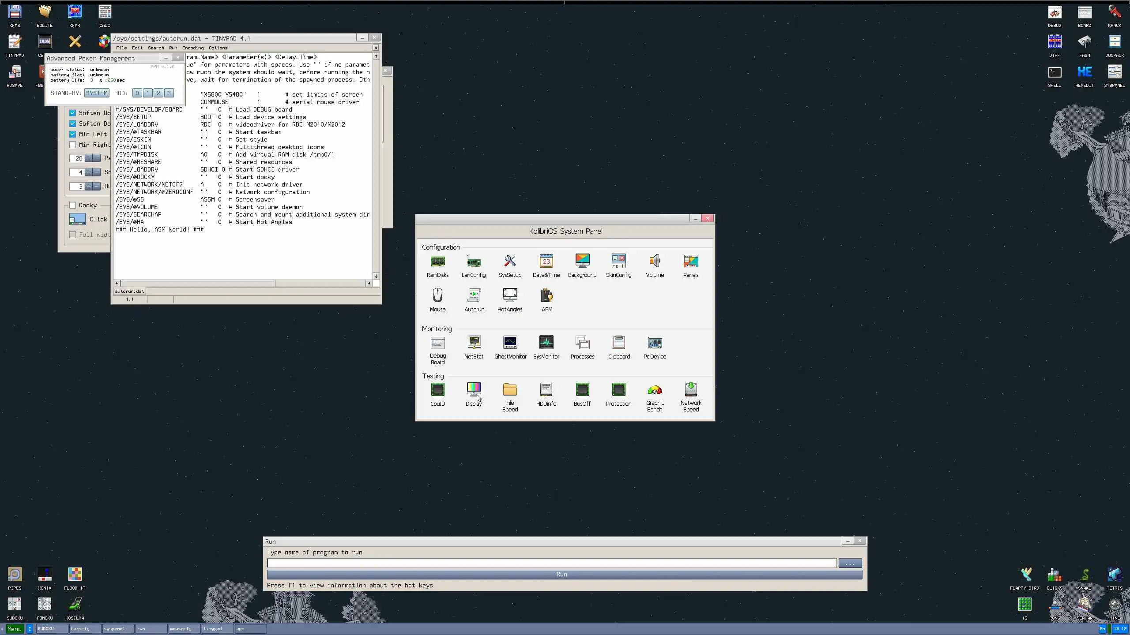
Task: Start the Graphic Bench test
Action: click(655, 390)
